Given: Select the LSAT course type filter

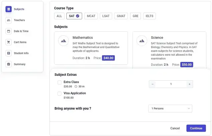Looking at the screenshot, I should (106, 16).
